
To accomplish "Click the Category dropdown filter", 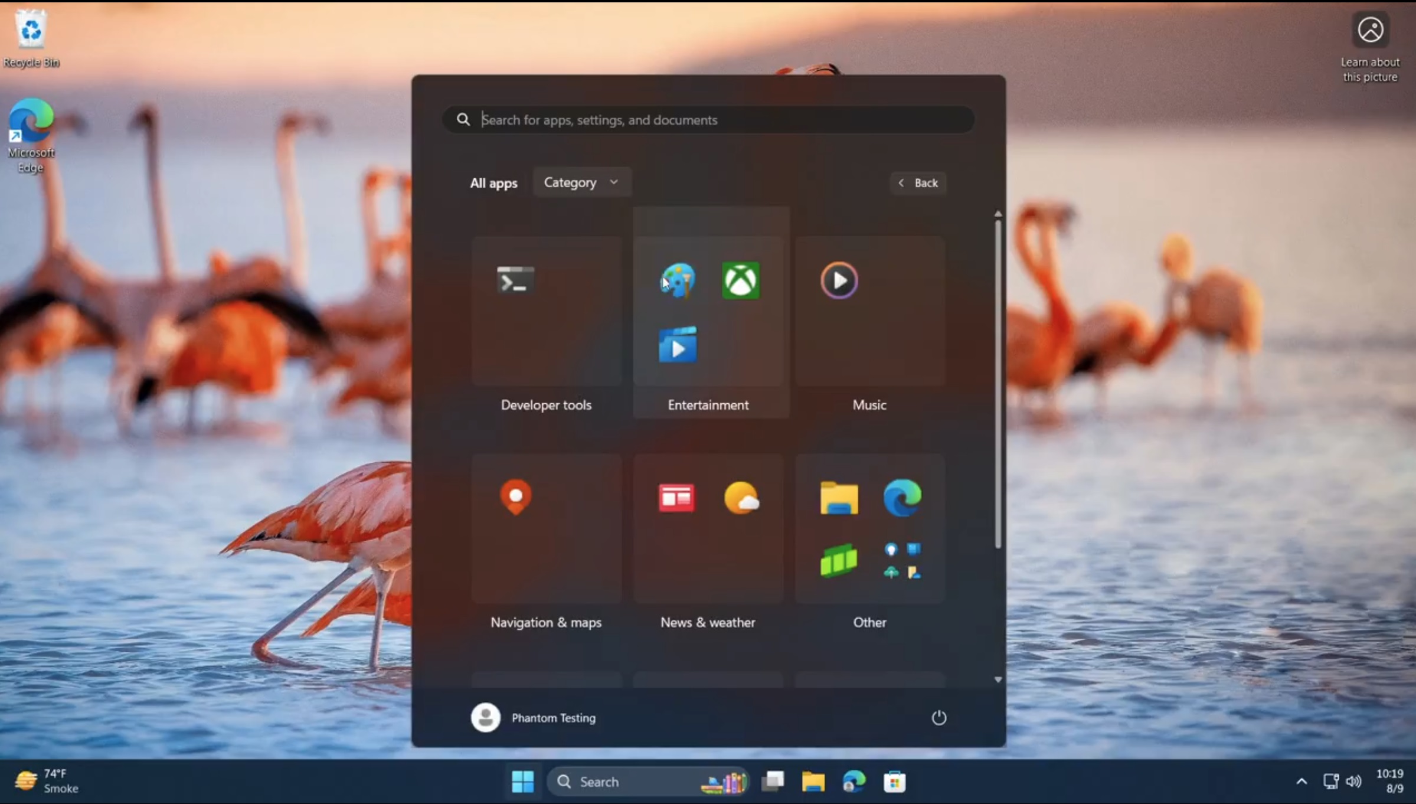I will pos(580,183).
